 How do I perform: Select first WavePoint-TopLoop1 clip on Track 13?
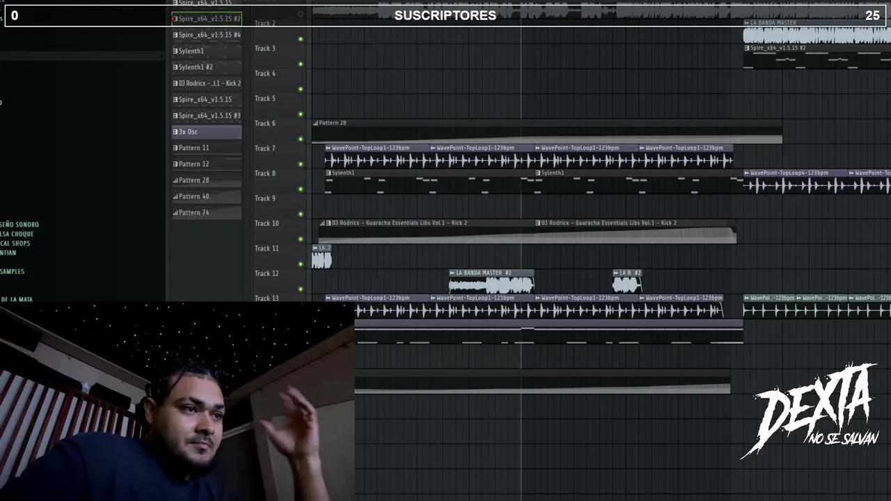click(377, 307)
